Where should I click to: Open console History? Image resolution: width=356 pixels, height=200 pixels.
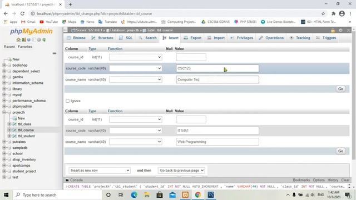click(333, 180)
